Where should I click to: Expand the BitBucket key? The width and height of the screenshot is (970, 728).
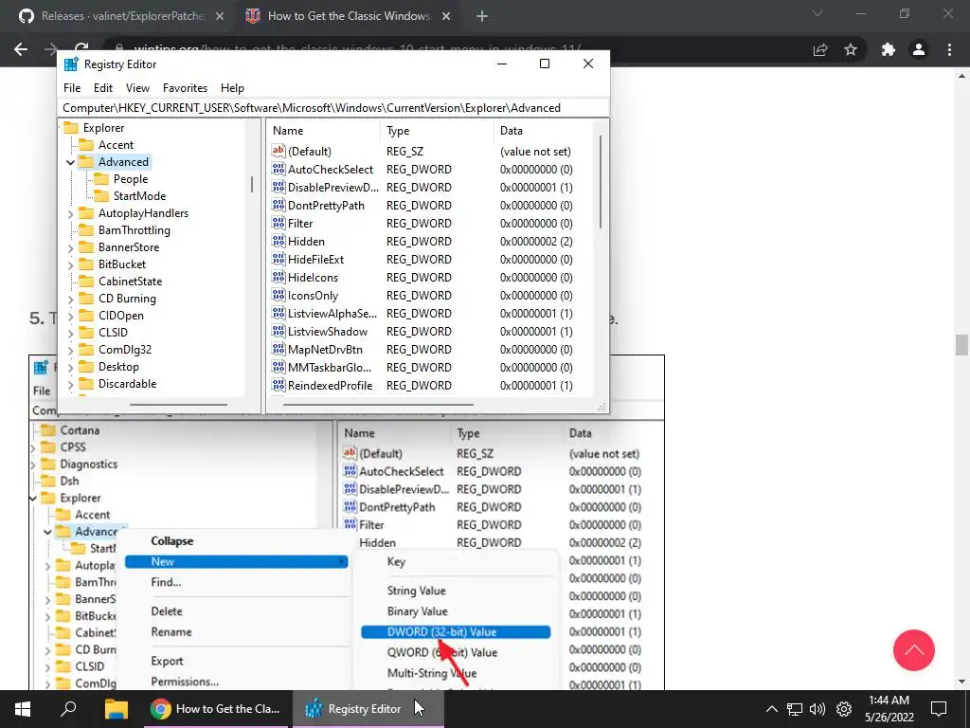click(x=70, y=264)
